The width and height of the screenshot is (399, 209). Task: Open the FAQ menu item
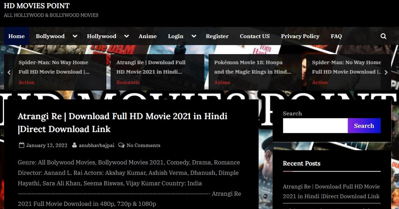(x=336, y=36)
